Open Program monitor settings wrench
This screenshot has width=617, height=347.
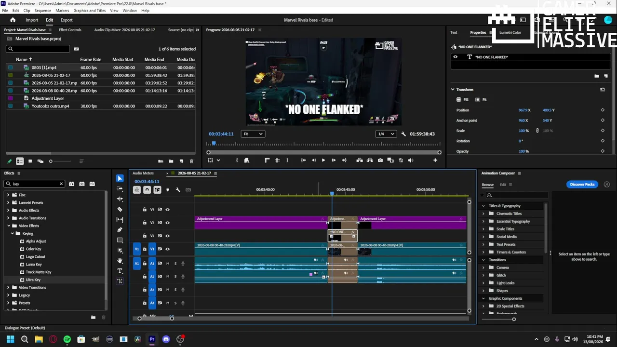click(x=403, y=134)
